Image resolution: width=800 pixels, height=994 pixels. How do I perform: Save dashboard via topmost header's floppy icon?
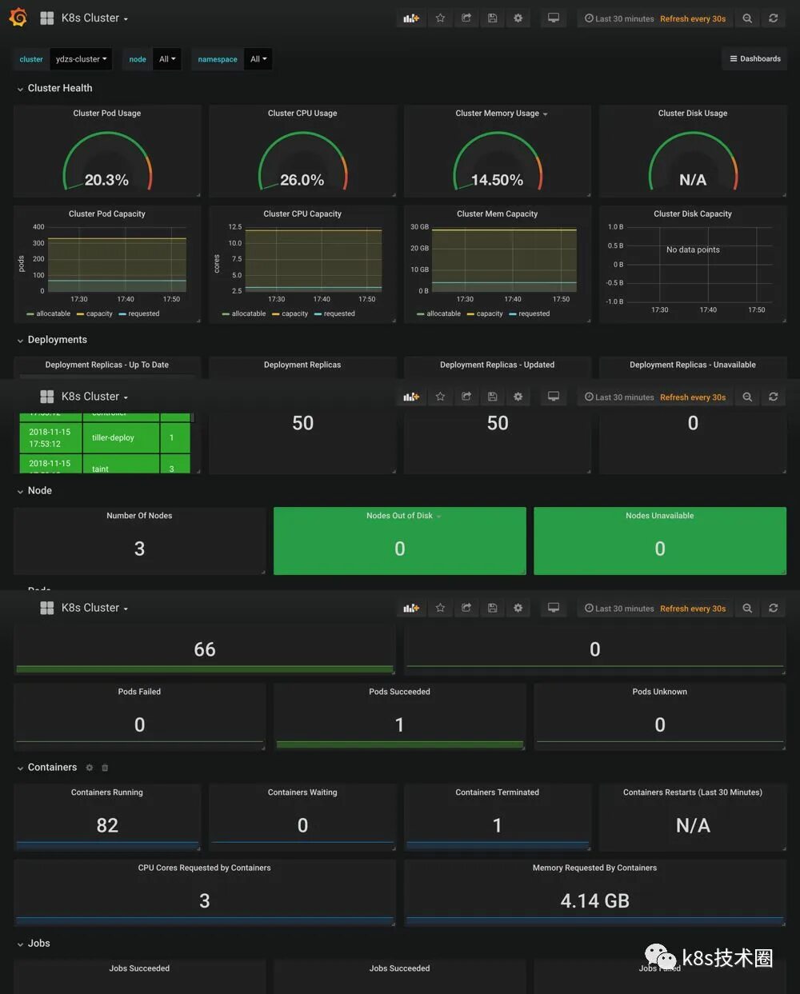coord(492,18)
